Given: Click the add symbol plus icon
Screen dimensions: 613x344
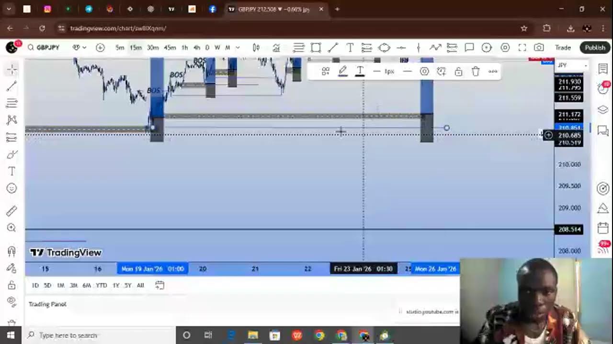Looking at the screenshot, I should [100, 48].
